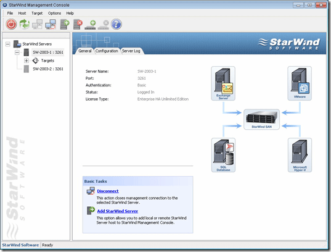Click the Add StarWind Server task icon

click(x=91, y=211)
